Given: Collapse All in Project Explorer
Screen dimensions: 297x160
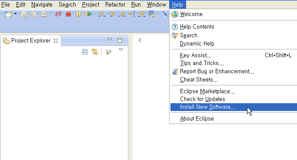Looking at the screenshot, I should [85, 52].
